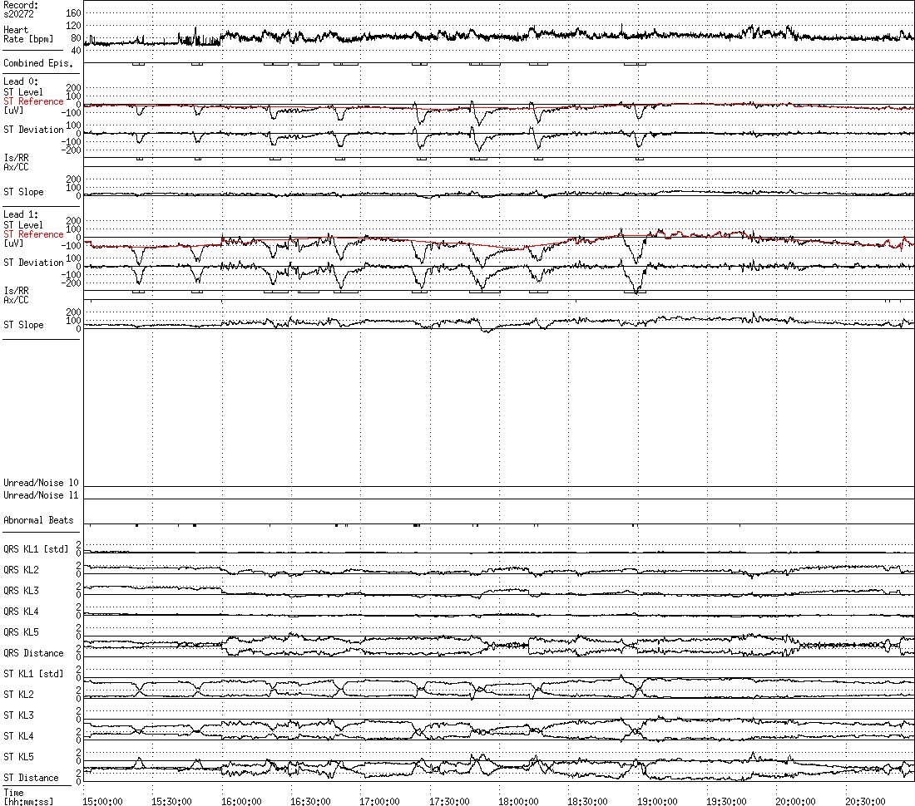
Task: Select the ST KL1 [std] label
Action: [33, 674]
